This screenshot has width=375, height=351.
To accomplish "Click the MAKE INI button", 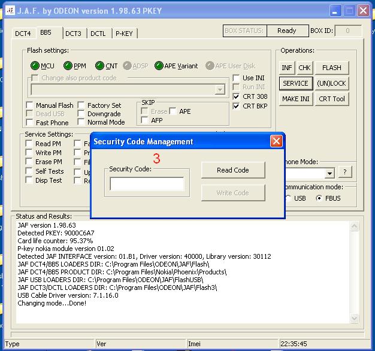I will (x=296, y=99).
